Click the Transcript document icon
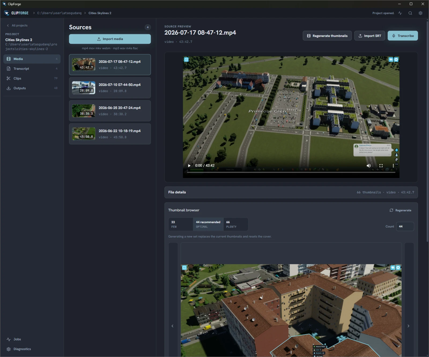The width and height of the screenshot is (429, 357). click(x=9, y=69)
